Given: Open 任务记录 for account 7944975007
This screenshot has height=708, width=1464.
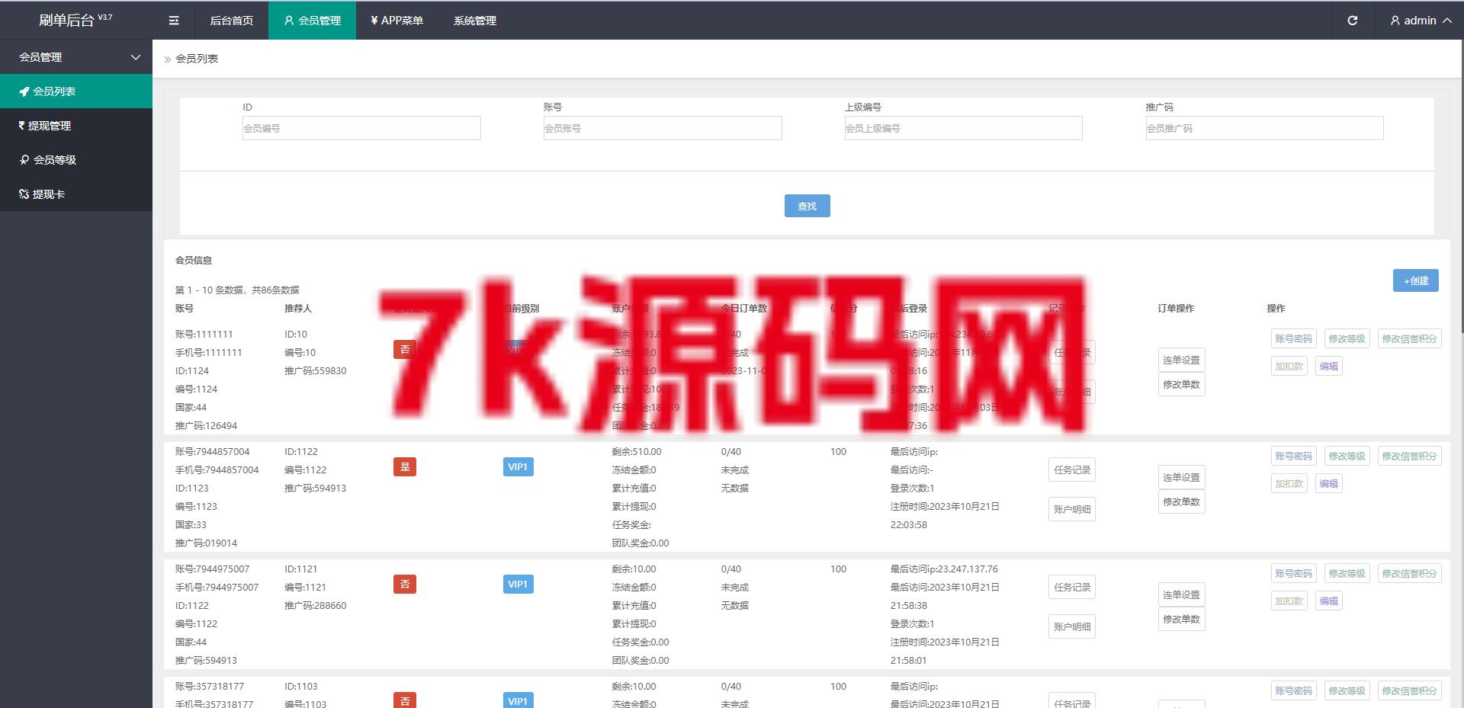Looking at the screenshot, I should pos(1072,587).
